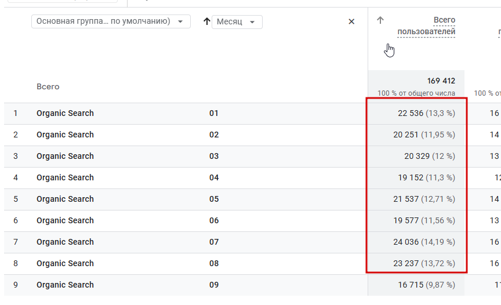Click the sort arrow on Всего пользователей column

click(380, 20)
